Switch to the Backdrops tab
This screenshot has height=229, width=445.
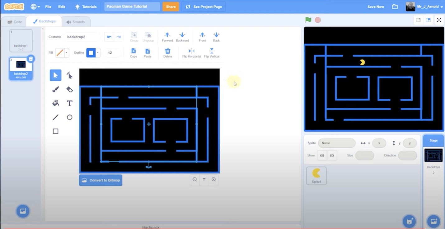[44, 21]
